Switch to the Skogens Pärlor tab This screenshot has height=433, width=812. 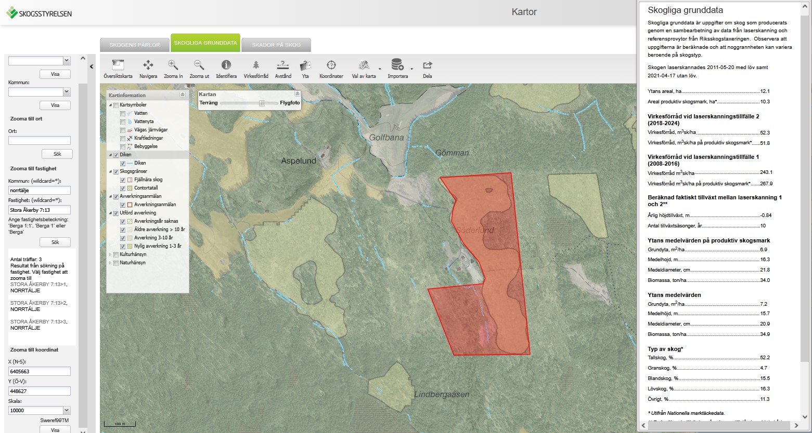click(x=135, y=45)
